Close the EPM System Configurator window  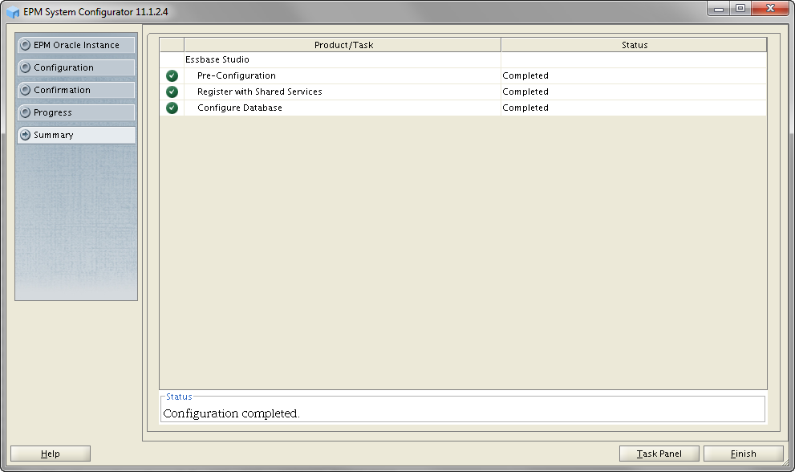coord(770,9)
